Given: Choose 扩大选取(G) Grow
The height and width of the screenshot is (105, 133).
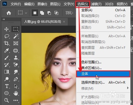Looking at the screenshot, I should (x=103, y=97).
